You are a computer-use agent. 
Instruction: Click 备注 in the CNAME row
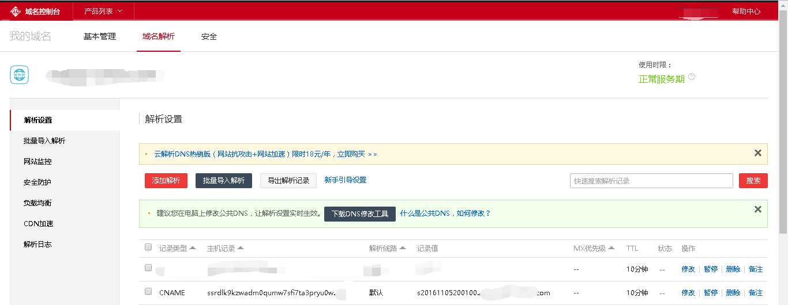tap(756, 293)
